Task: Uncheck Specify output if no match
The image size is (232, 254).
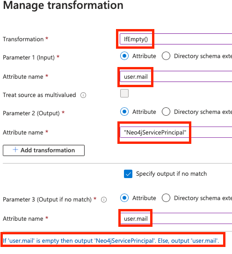Action: (x=128, y=174)
